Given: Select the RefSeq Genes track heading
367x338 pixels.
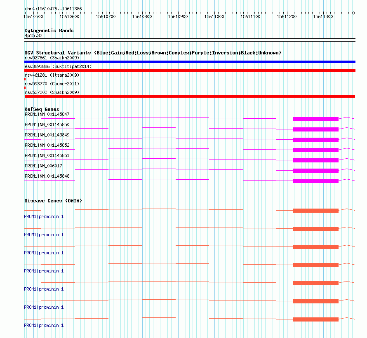Looking at the screenshot, I should (x=42, y=109).
